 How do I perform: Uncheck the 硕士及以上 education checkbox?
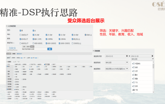tap(72, 39)
